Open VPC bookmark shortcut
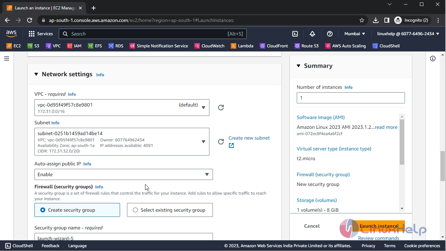 coord(53,46)
